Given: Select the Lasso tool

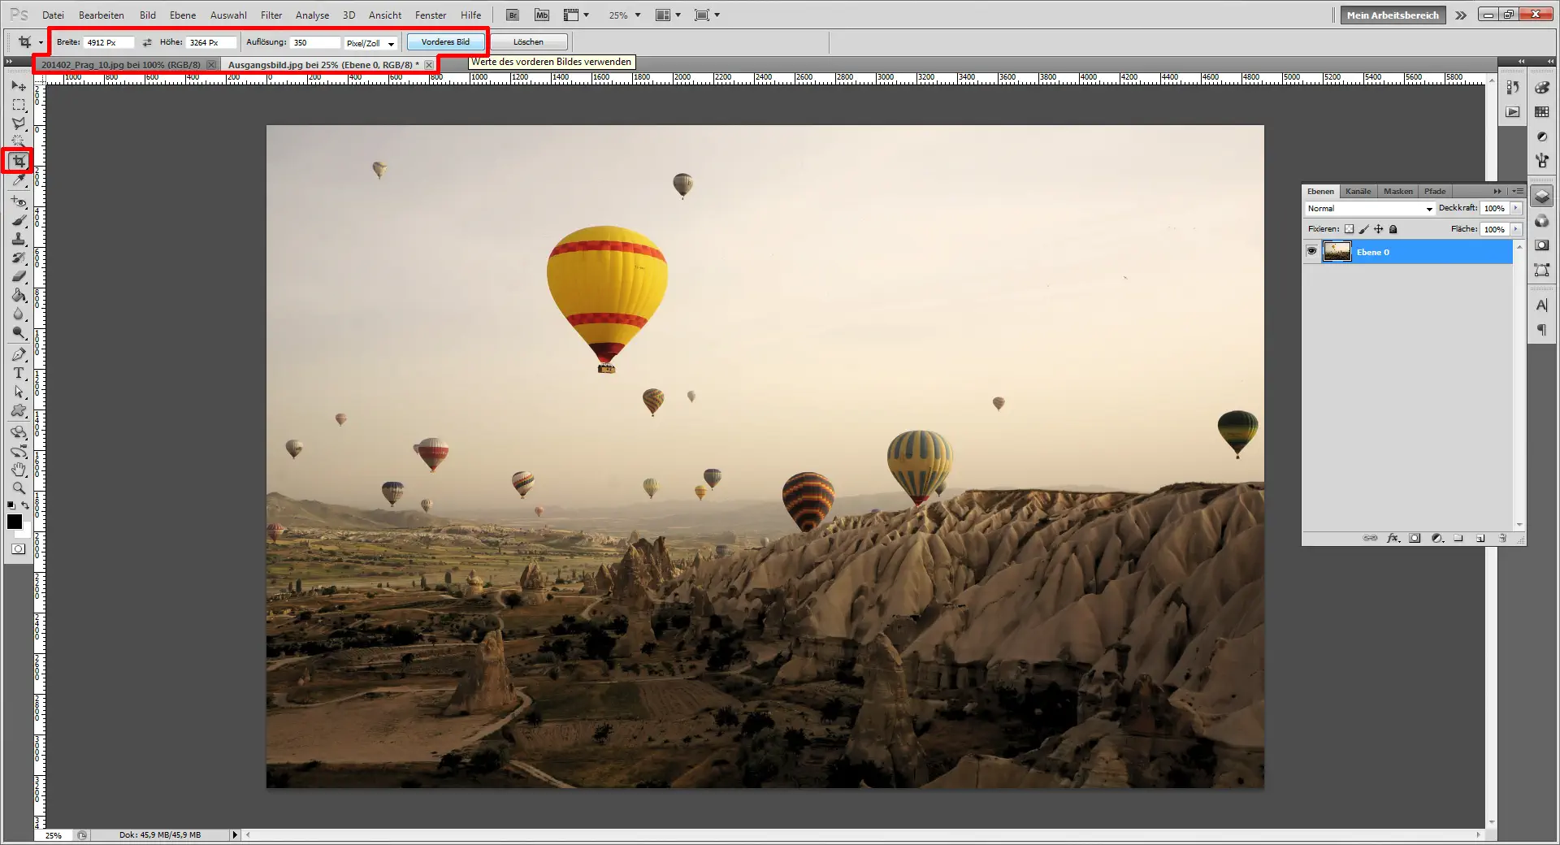Looking at the screenshot, I should [x=18, y=123].
